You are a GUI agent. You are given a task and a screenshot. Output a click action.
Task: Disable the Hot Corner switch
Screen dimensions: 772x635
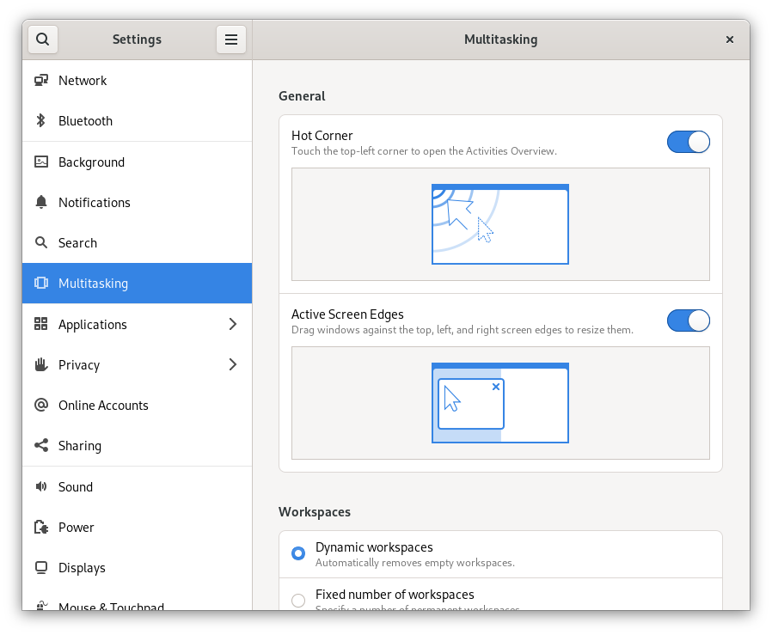(x=689, y=142)
